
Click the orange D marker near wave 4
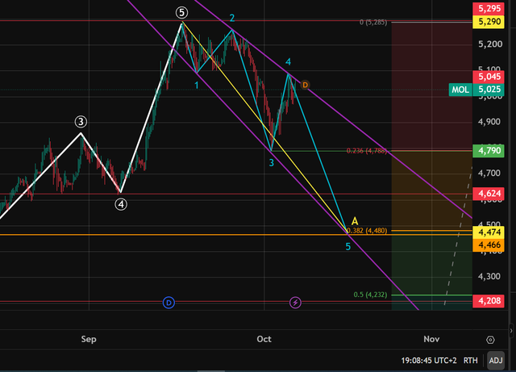(305, 85)
